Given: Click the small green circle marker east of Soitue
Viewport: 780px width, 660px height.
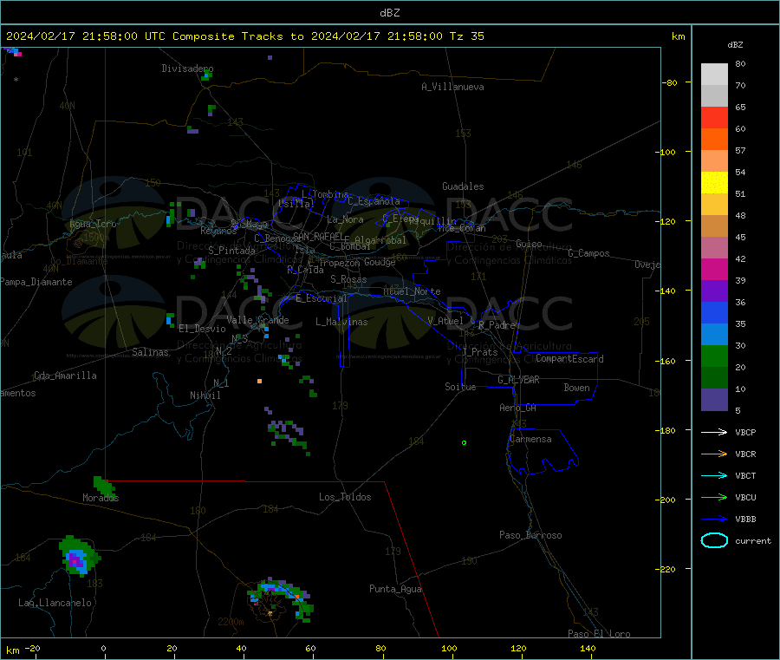Looking at the screenshot, I should coord(465,442).
